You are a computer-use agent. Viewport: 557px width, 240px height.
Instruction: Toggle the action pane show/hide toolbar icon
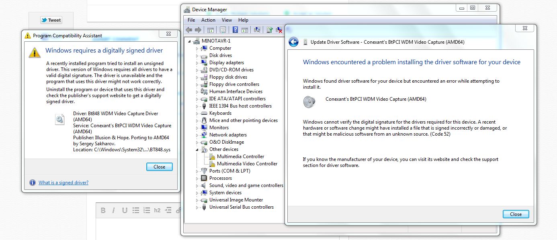coord(244,30)
